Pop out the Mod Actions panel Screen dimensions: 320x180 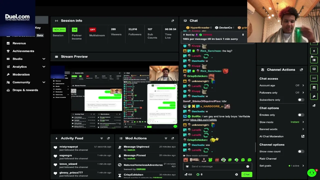click(x=172, y=138)
